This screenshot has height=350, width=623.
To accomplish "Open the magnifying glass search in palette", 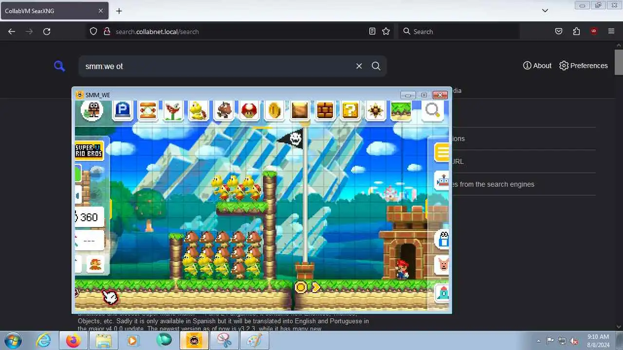I will pyautogui.click(x=432, y=110).
